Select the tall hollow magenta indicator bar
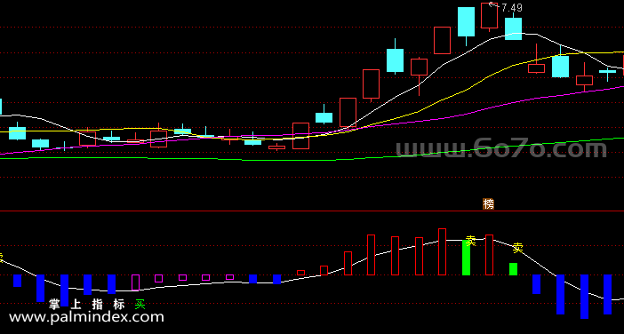 [x=135, y=282]
